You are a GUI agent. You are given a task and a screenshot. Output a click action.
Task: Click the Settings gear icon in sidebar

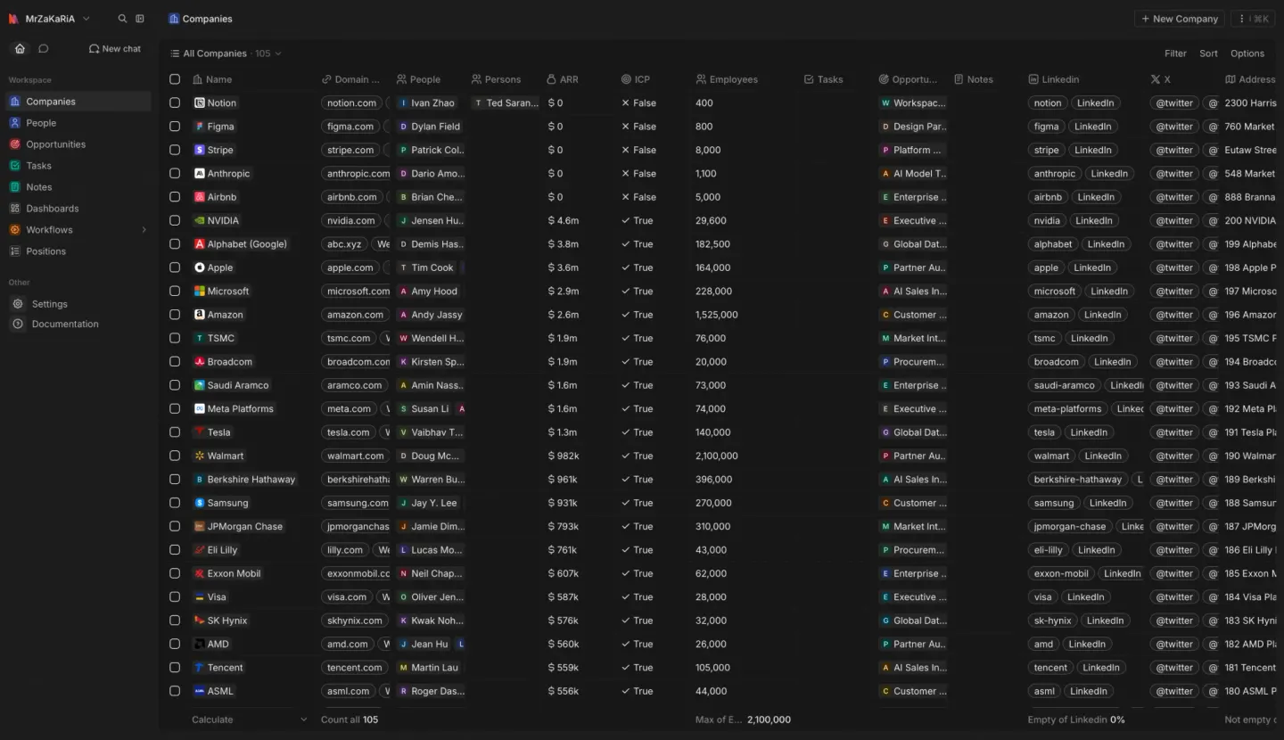click(18, 304)
